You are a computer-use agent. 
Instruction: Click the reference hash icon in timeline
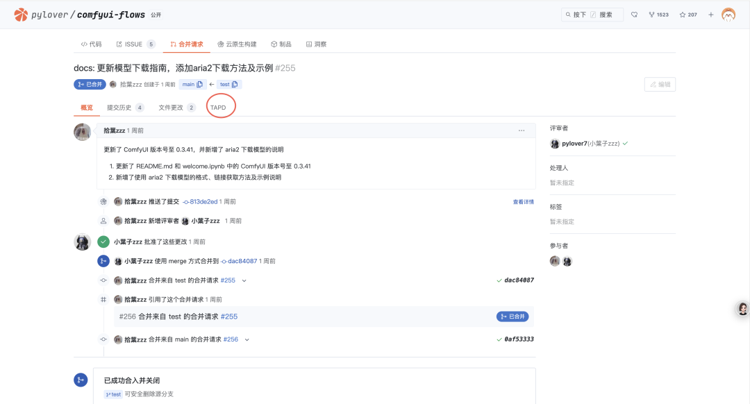103,300
